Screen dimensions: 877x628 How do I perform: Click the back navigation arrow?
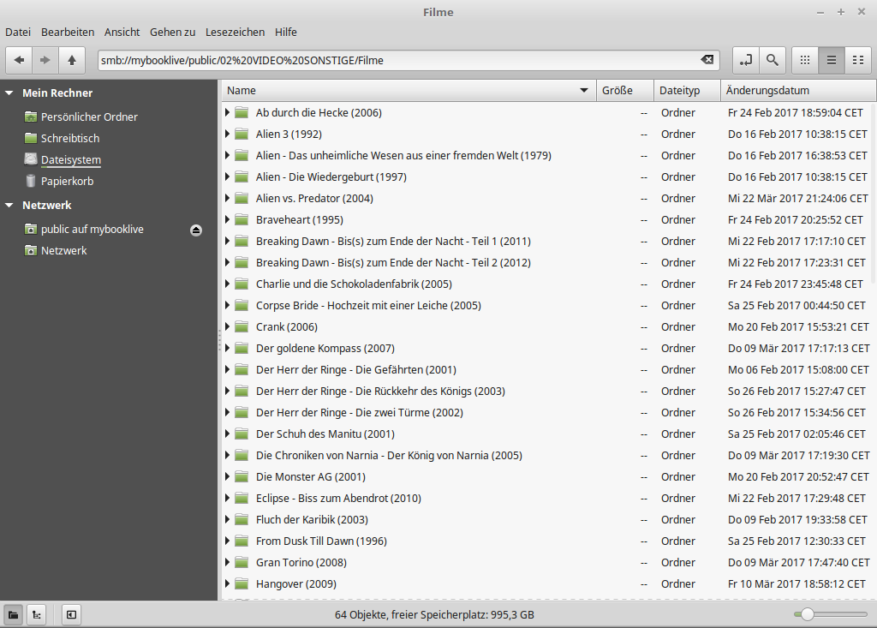[x=19, y=60]
